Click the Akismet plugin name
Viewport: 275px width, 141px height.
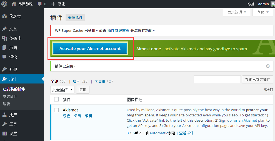70,110
